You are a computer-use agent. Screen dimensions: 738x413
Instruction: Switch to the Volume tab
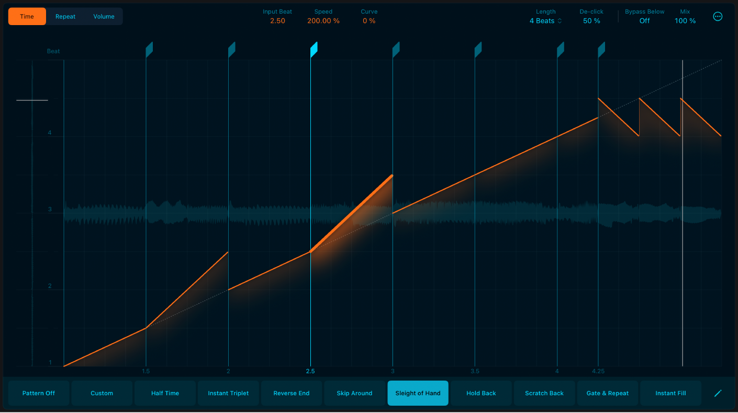tap(103, 16)
